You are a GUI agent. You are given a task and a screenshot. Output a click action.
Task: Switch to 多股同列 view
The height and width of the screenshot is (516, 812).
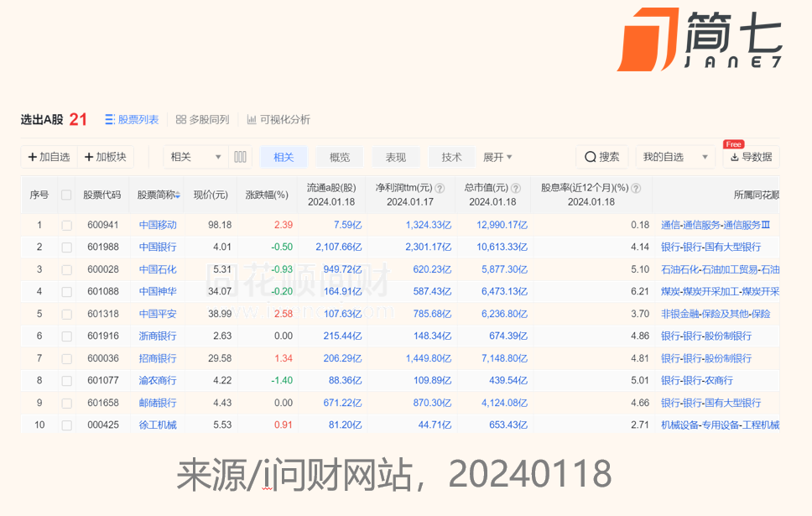point(202,120)
